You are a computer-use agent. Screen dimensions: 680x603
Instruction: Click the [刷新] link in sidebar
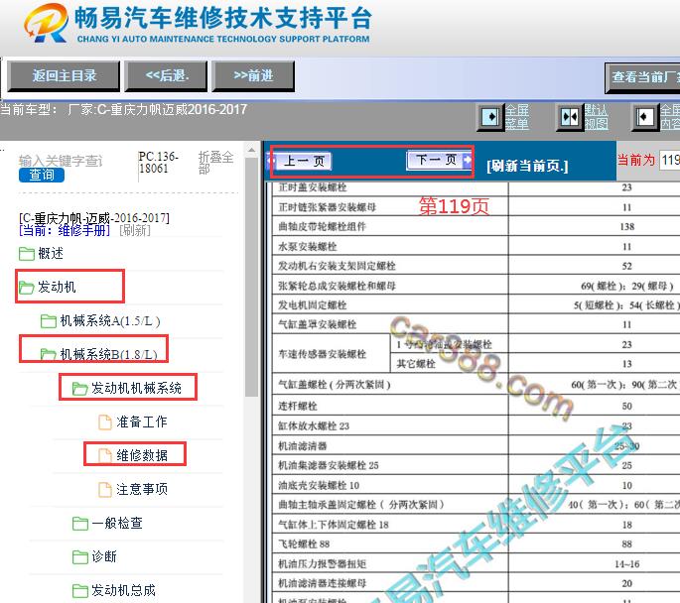click(x=134, y=230)
